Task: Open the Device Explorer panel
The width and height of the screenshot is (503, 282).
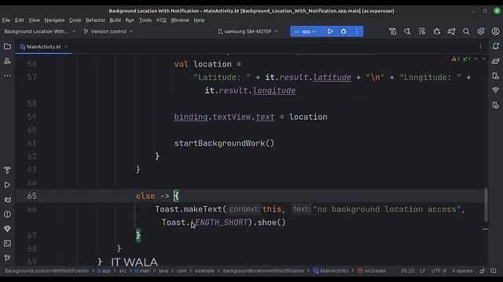Action: pos(496,105)
